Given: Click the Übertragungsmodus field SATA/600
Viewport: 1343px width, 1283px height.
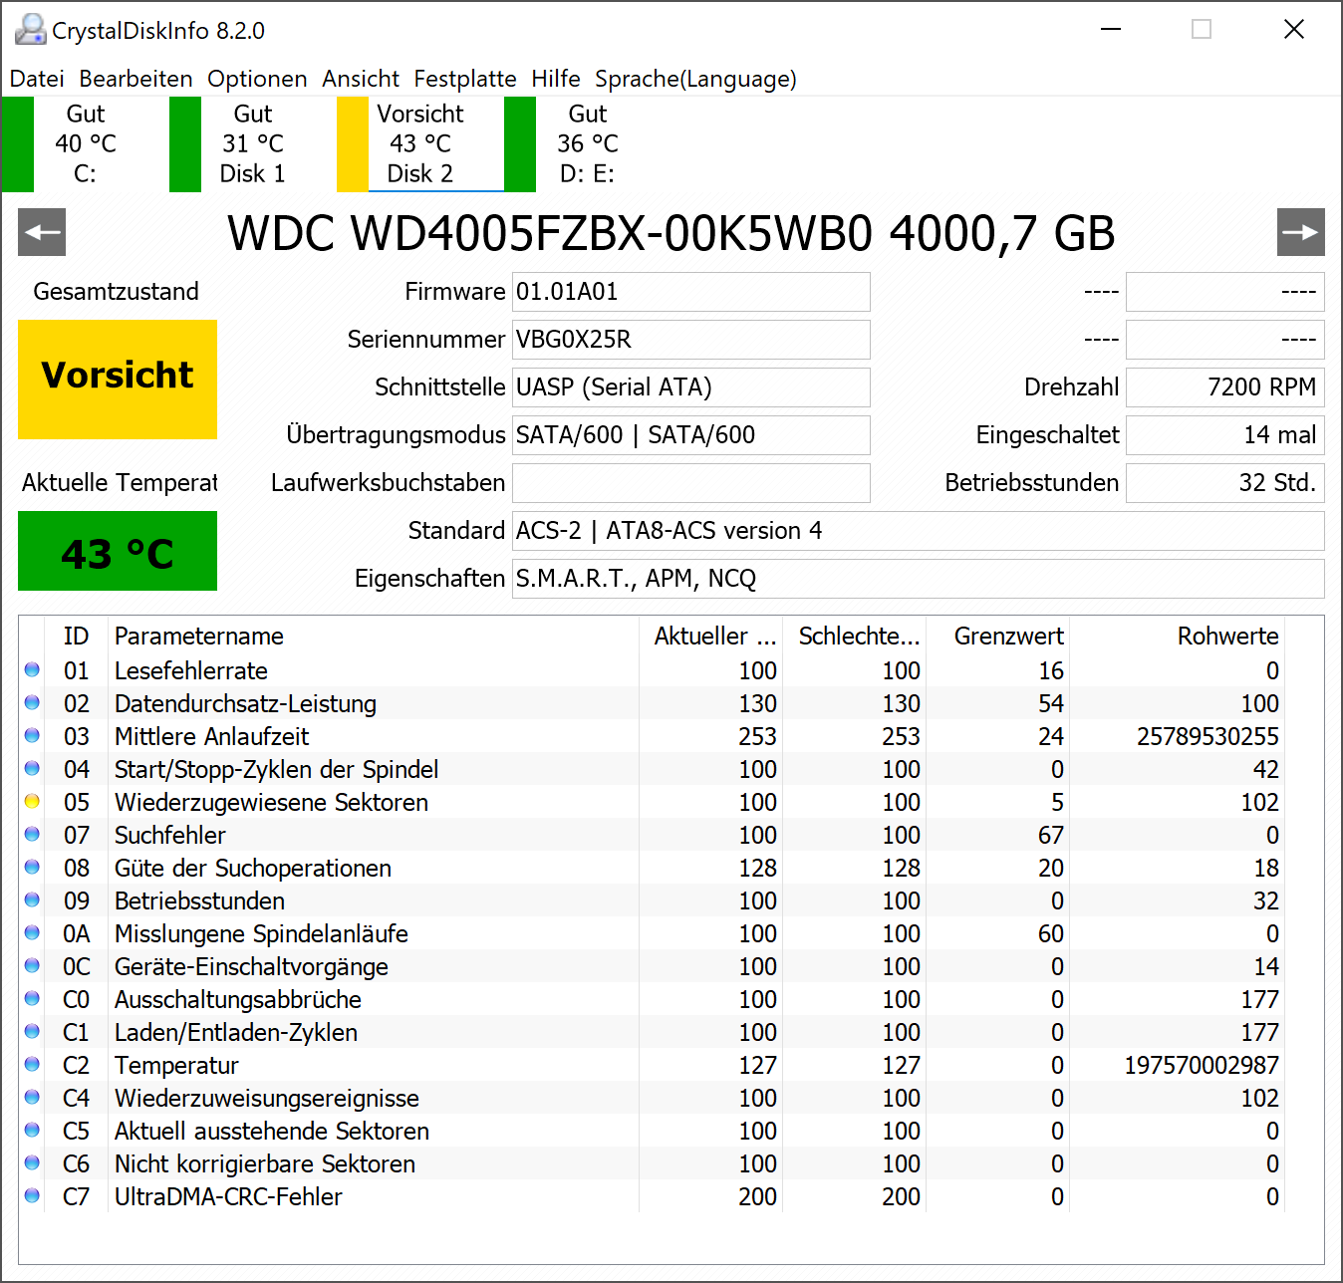Looking at the screenshot, I should 691,435.
